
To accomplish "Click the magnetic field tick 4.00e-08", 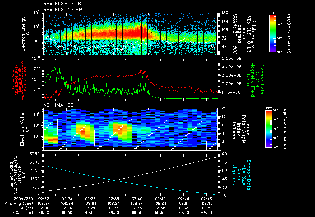I will pyautogui.click(x=231, y=67).
